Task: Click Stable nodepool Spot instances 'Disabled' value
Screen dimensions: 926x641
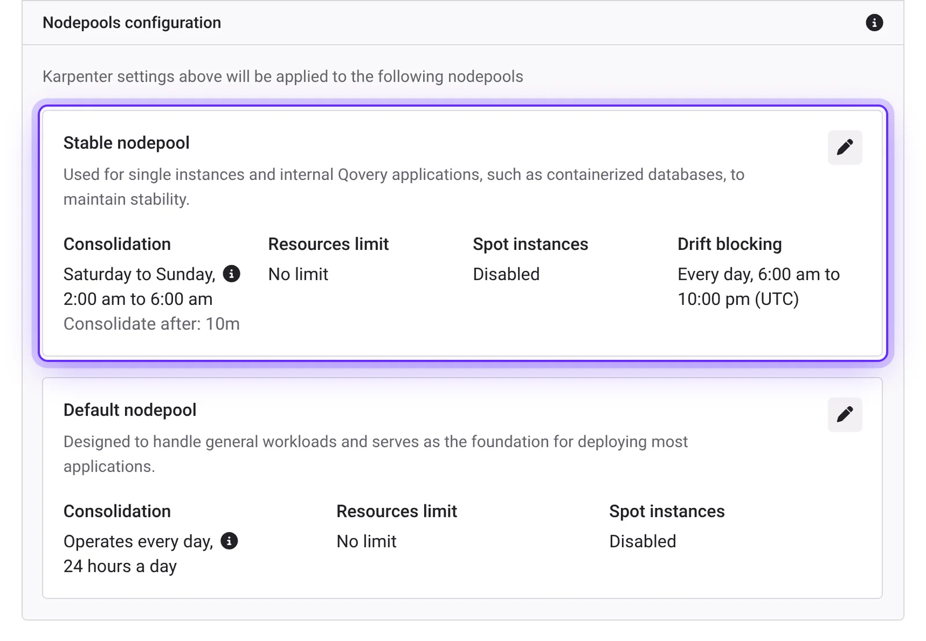Action: 506,274
